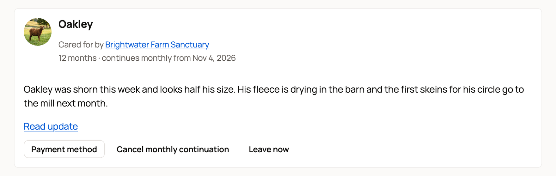Viewport: 556px width, 176px height.
Task: Visit the sanctuary caring for Oakley
Action: [x=157, y=45]
